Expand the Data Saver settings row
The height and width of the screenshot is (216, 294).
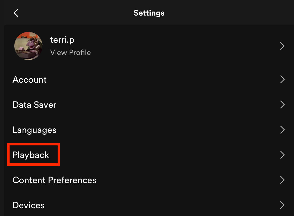[34, 104]
